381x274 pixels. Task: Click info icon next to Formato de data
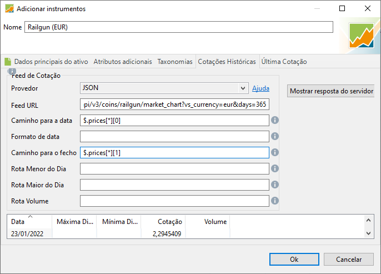(275, 136)
